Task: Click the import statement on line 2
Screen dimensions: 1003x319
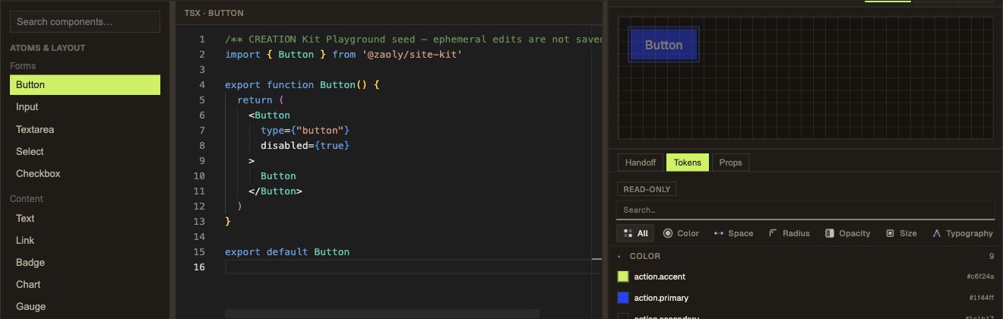Action: pos(343,54)
